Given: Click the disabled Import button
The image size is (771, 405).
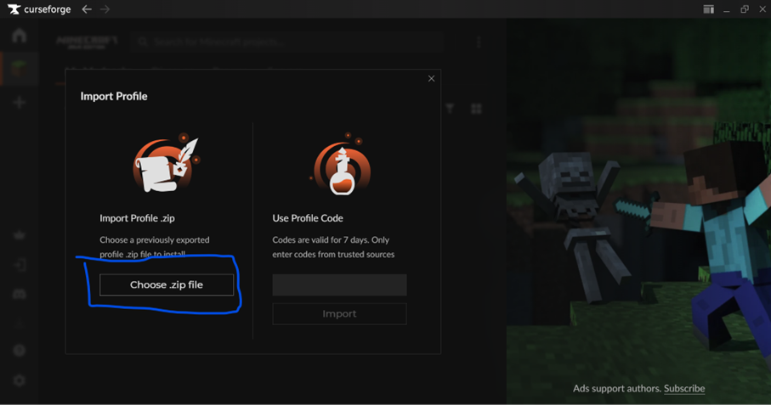Looking at the screenshot, I should pos(339,313).
